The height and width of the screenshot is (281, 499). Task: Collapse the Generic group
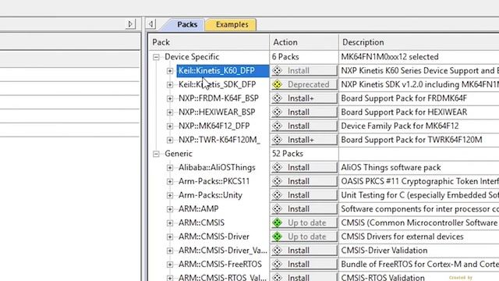tap(156, 154)
